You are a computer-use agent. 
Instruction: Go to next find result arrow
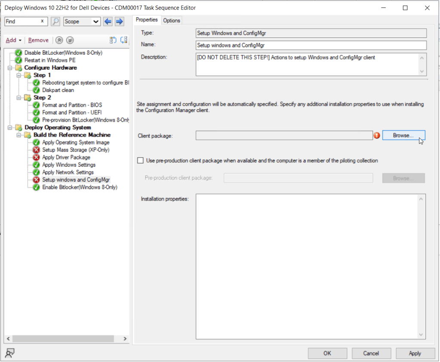119,21
